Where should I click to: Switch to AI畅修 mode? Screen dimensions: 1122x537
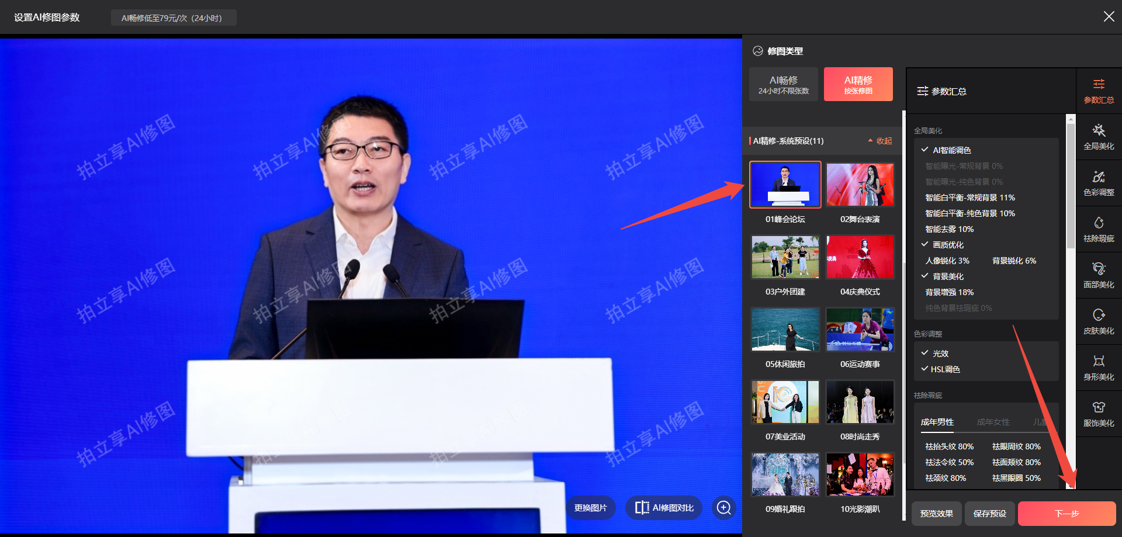click(x=783, y=84)
